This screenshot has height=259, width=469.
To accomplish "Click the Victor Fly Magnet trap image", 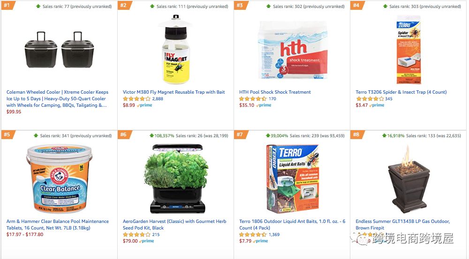I will (x=175, y=50).
